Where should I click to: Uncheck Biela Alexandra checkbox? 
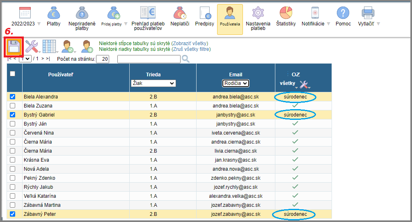pyautogui.click(x=13, y=97)
